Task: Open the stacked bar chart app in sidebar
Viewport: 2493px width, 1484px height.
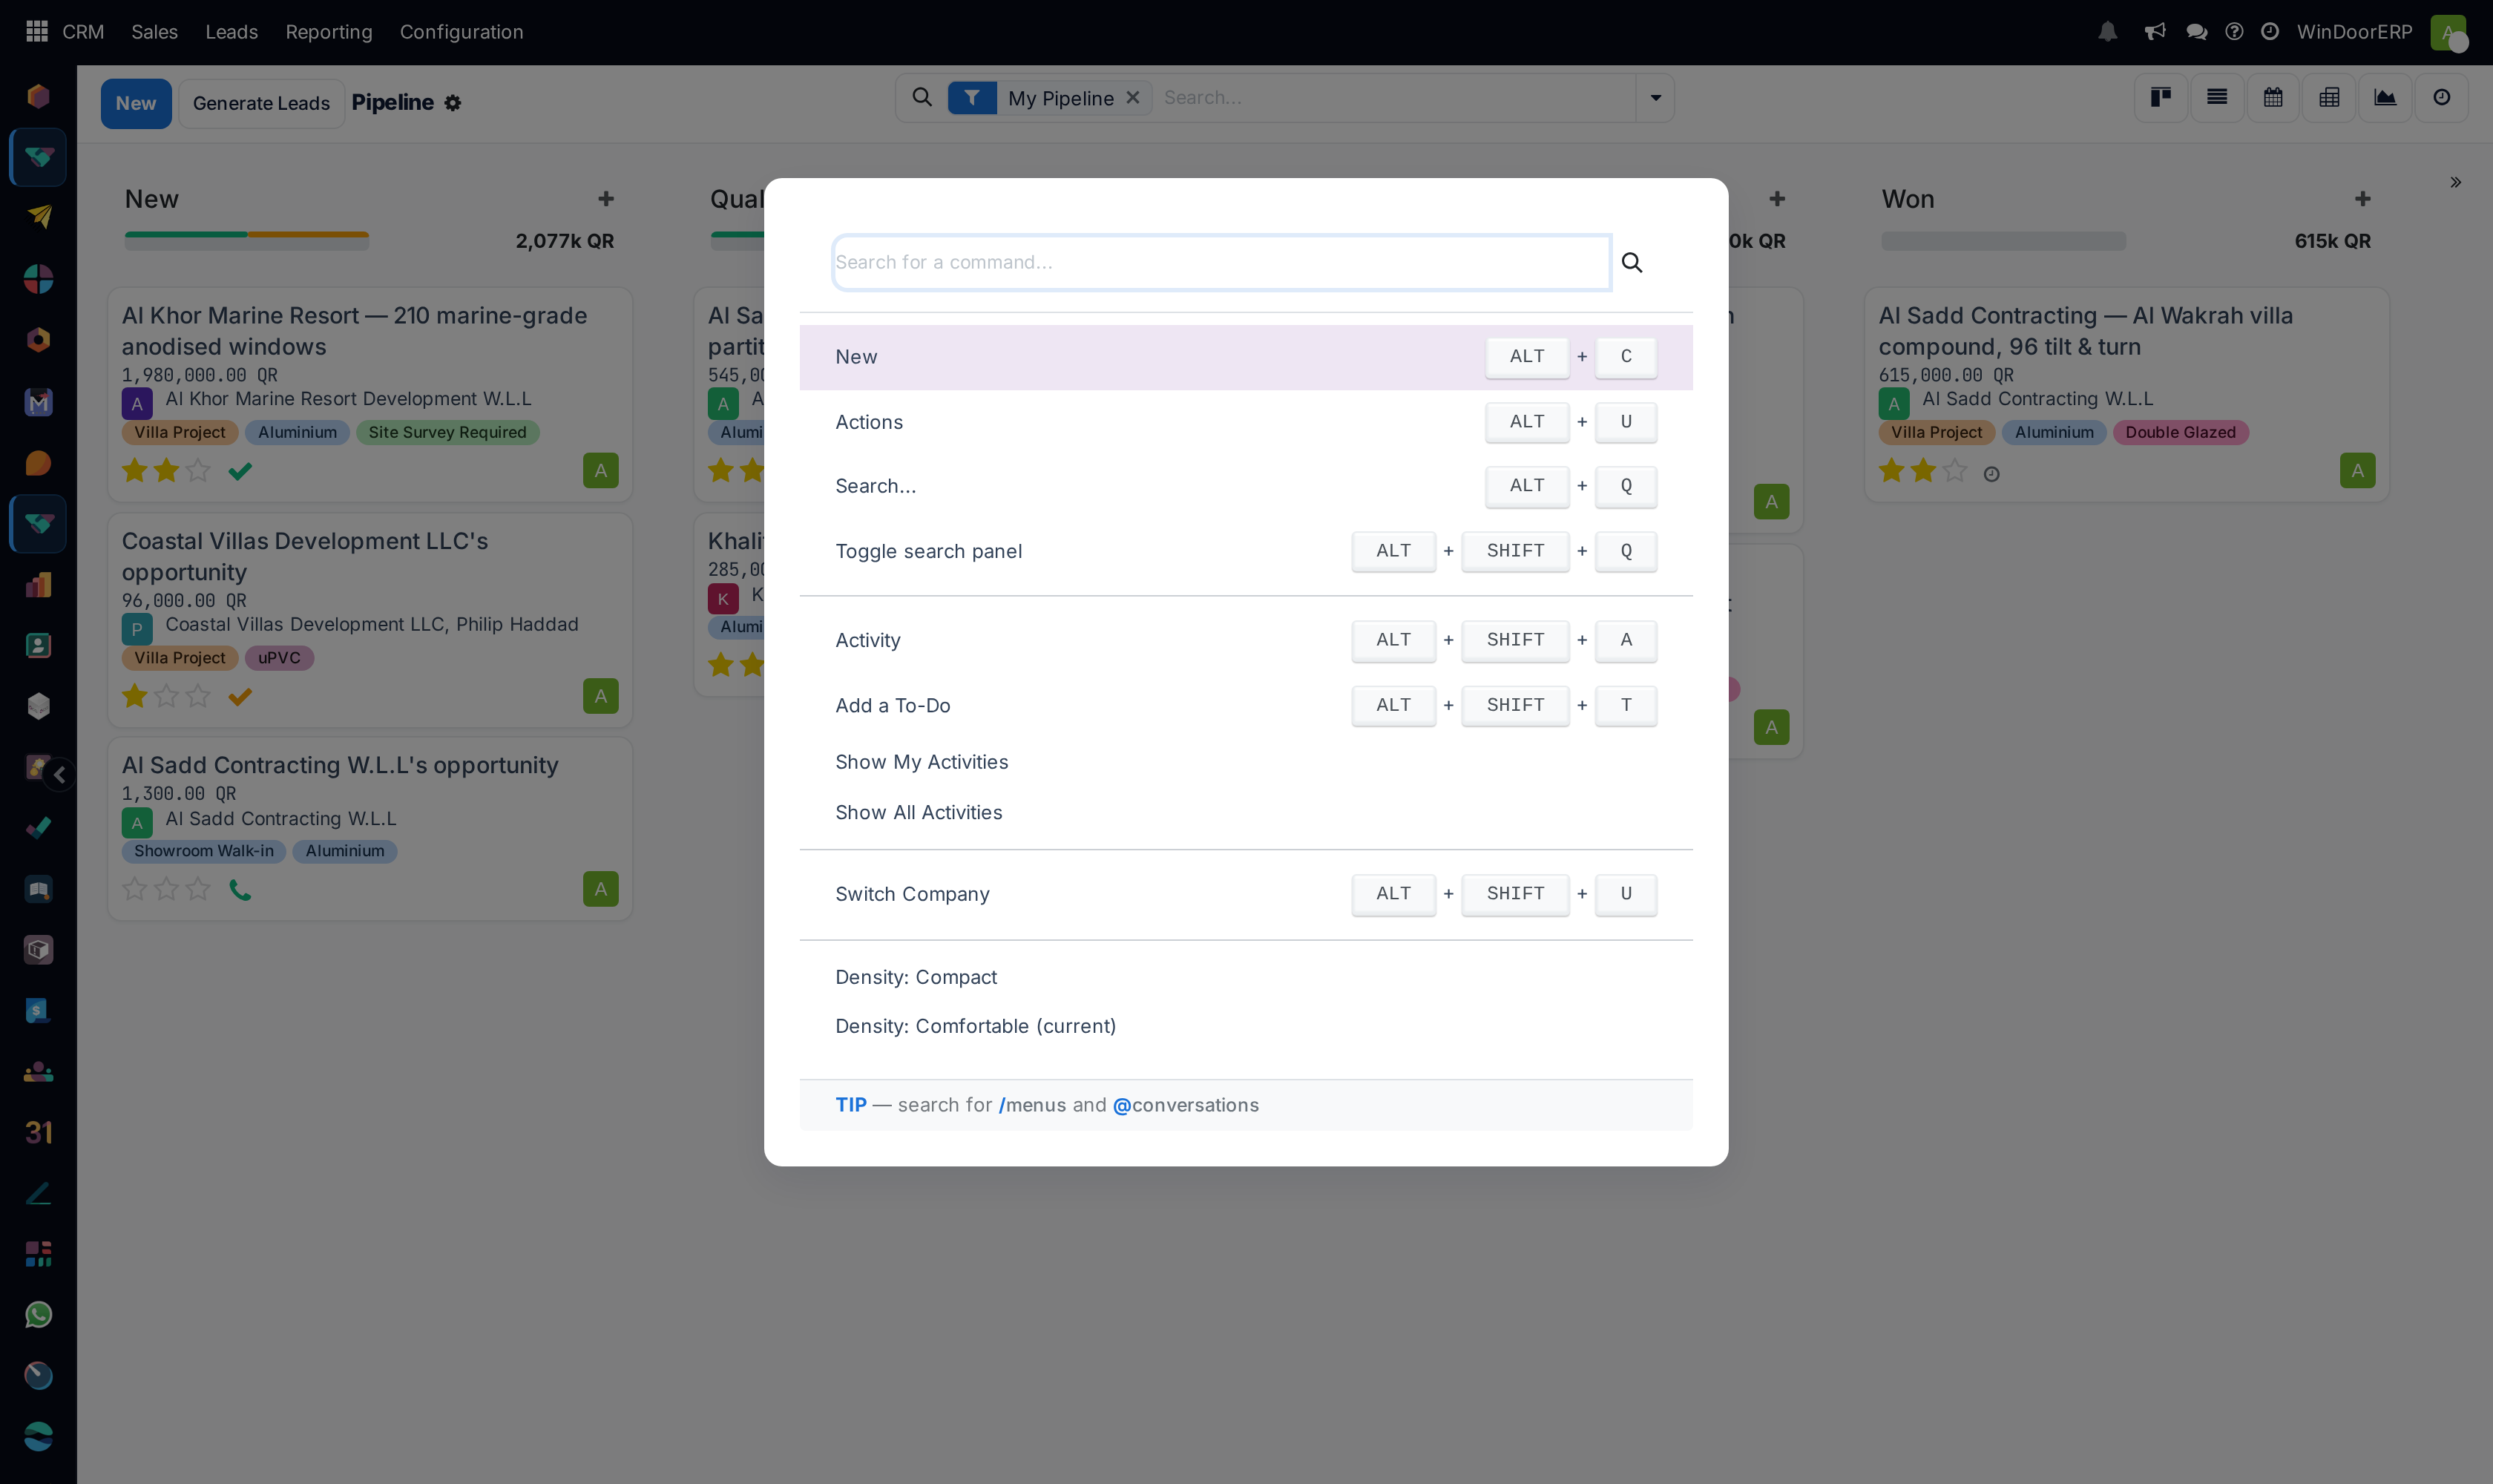Action: click(38, 584)
